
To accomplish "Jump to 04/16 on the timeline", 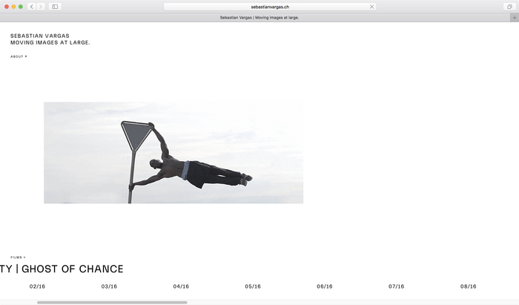I will pyautogui.click(x=181, y=286).
